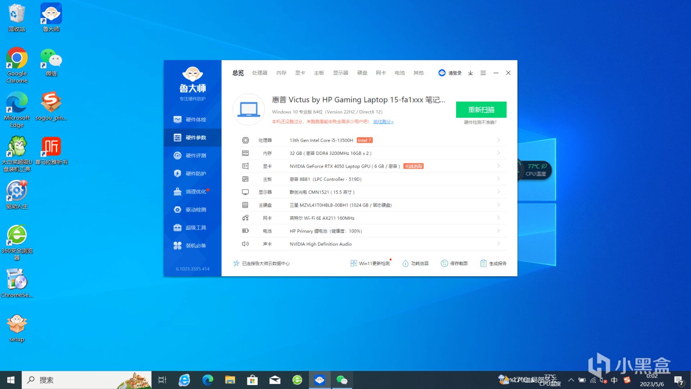This screenshot has height=389, width=691.
Task: Expand the 显卡 row chevron
Action: click(x=499, y=166)
